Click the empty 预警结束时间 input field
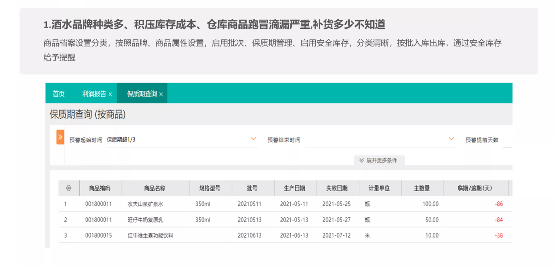The width and height of the screenshot is (559, 271). pos(380,140)
